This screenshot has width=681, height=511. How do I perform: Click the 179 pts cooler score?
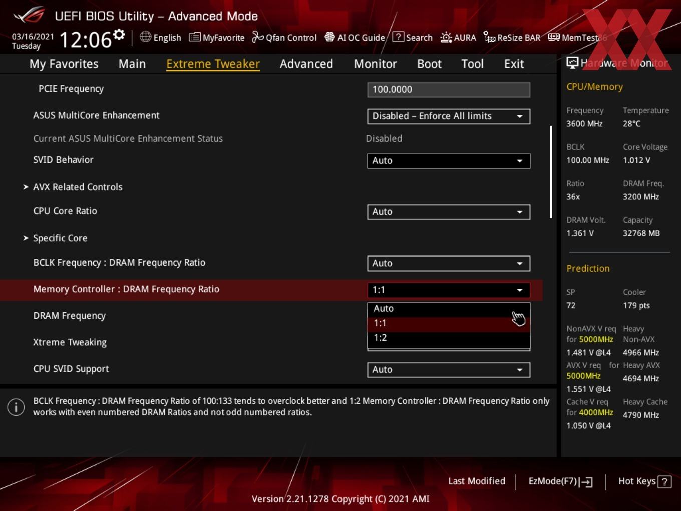click(636, 305)
